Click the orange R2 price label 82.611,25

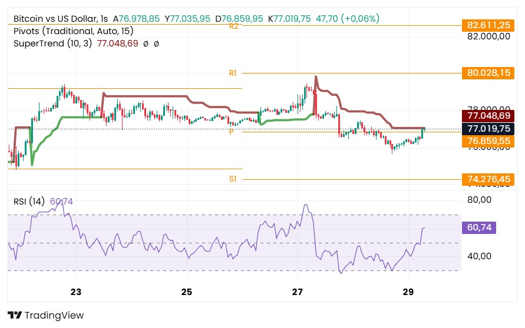[488, 25]
